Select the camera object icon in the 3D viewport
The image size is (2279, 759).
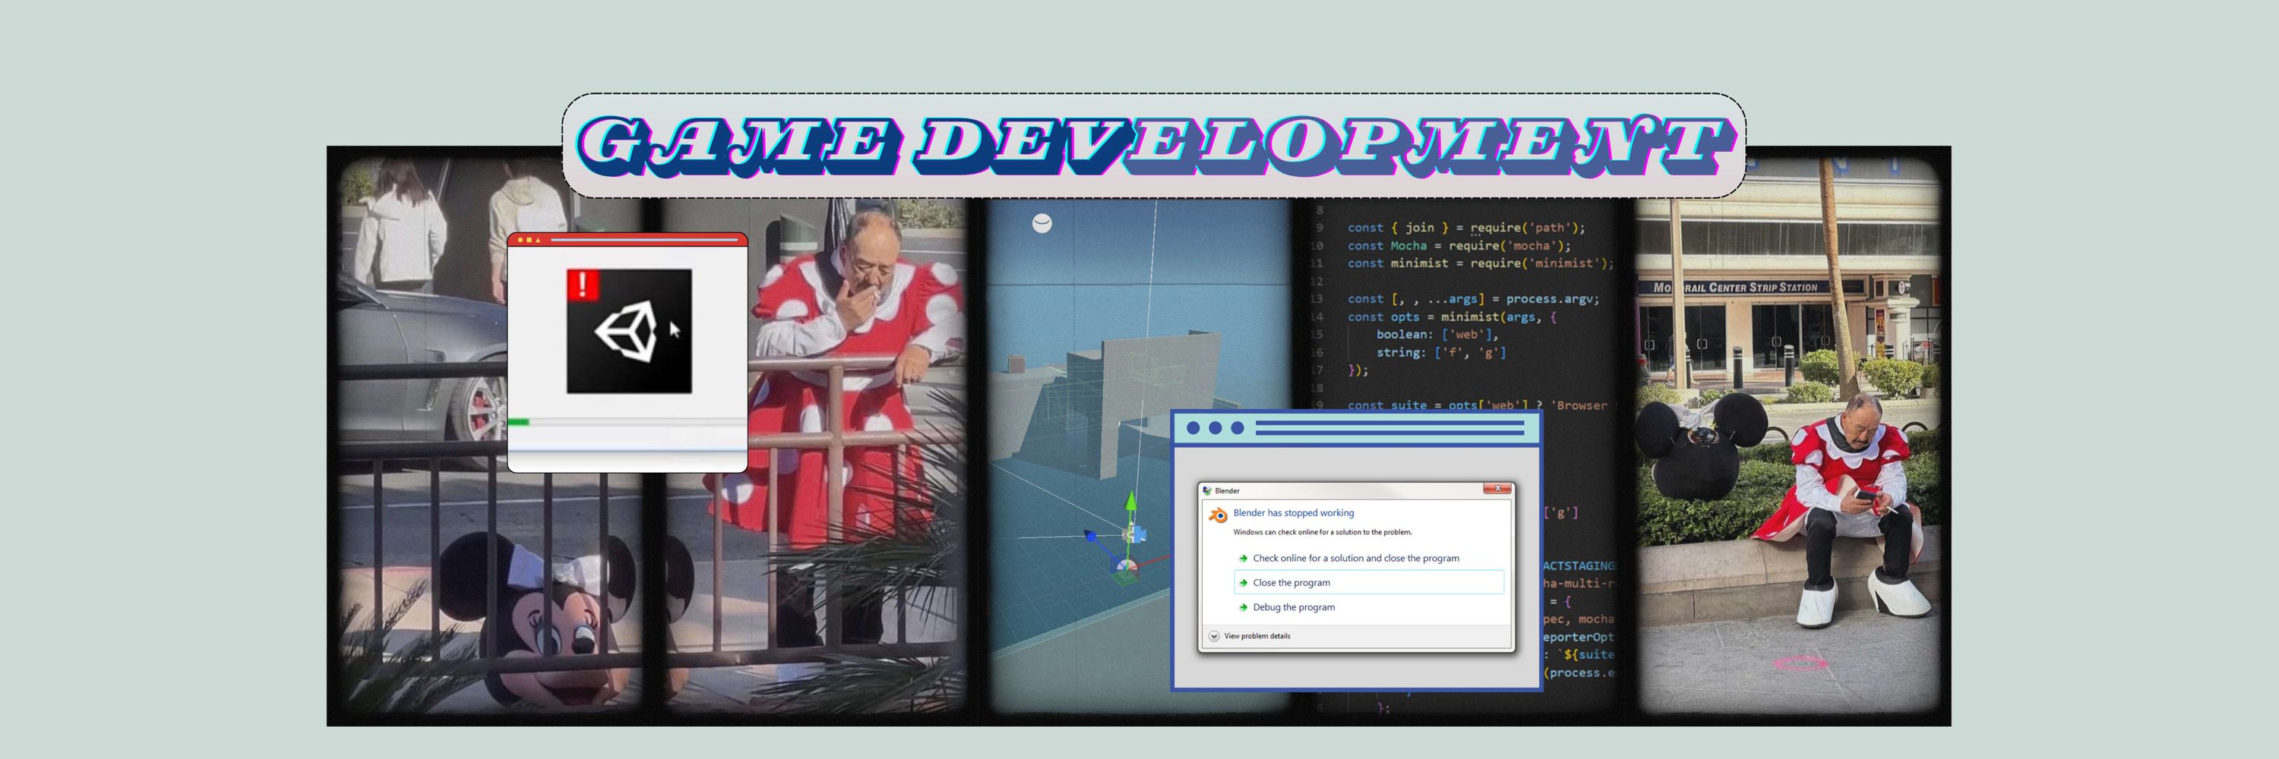pos(1135,534)
